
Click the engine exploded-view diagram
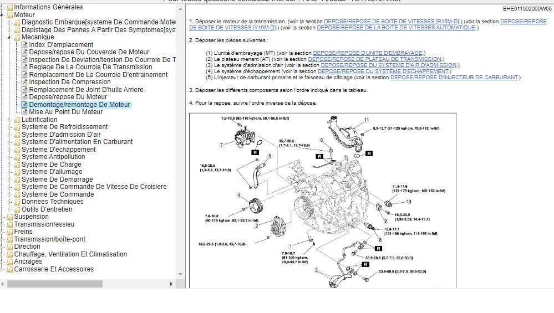tap(322, 199)
